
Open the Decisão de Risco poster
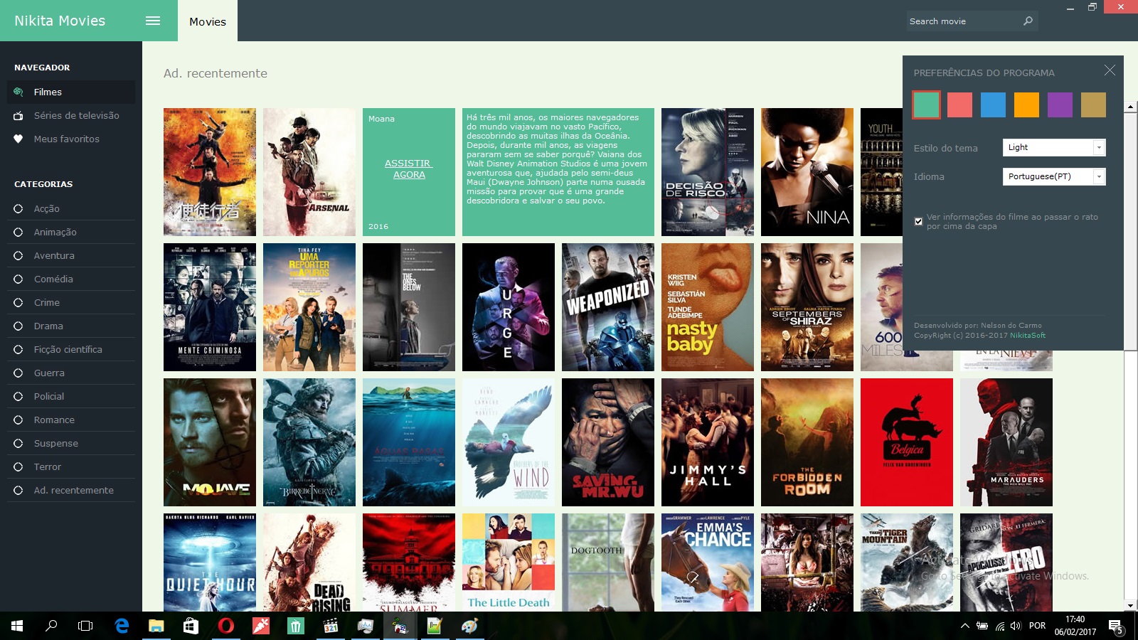click(x=708, y=172)
